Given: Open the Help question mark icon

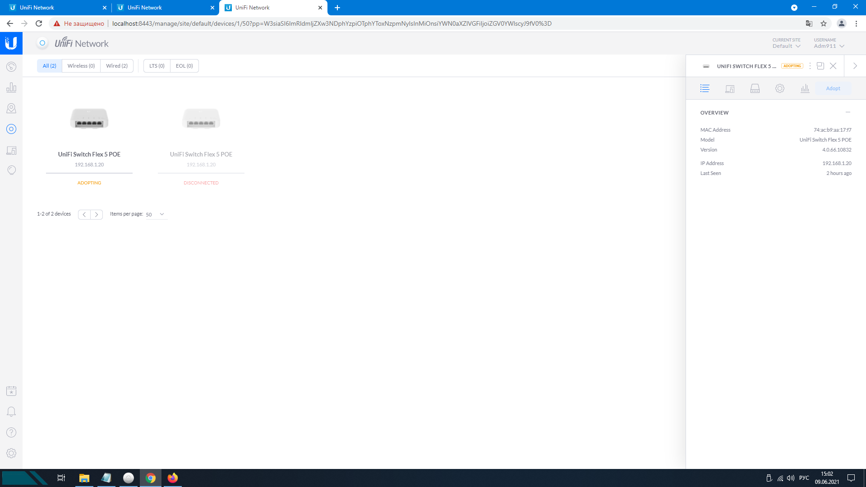Looking at the screenshot, I should [11, 432].
